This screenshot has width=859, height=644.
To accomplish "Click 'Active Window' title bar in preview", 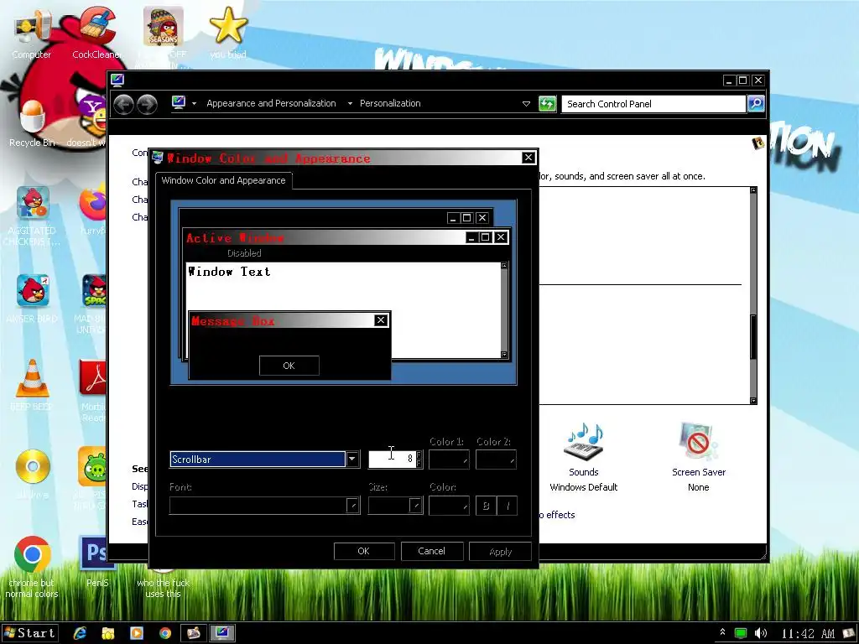I will [x=347, y=237].
